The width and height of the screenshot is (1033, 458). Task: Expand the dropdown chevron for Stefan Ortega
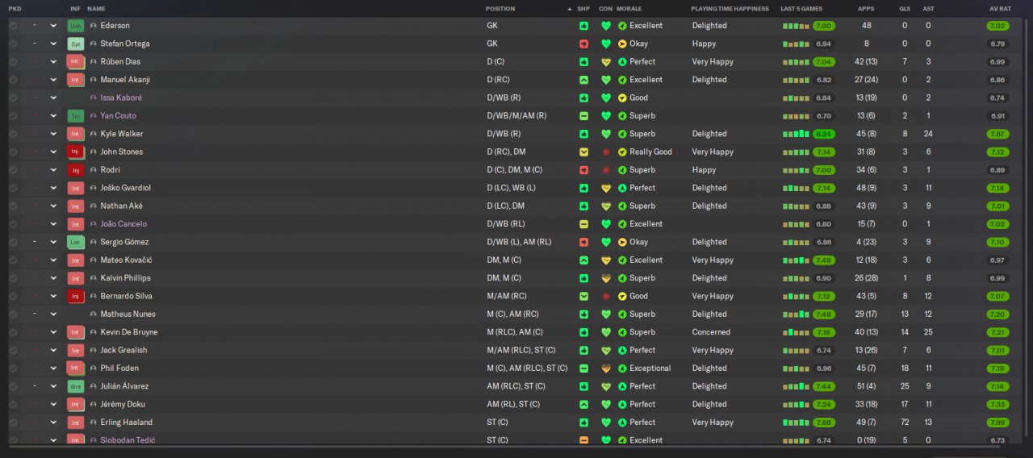click(54, 44)
